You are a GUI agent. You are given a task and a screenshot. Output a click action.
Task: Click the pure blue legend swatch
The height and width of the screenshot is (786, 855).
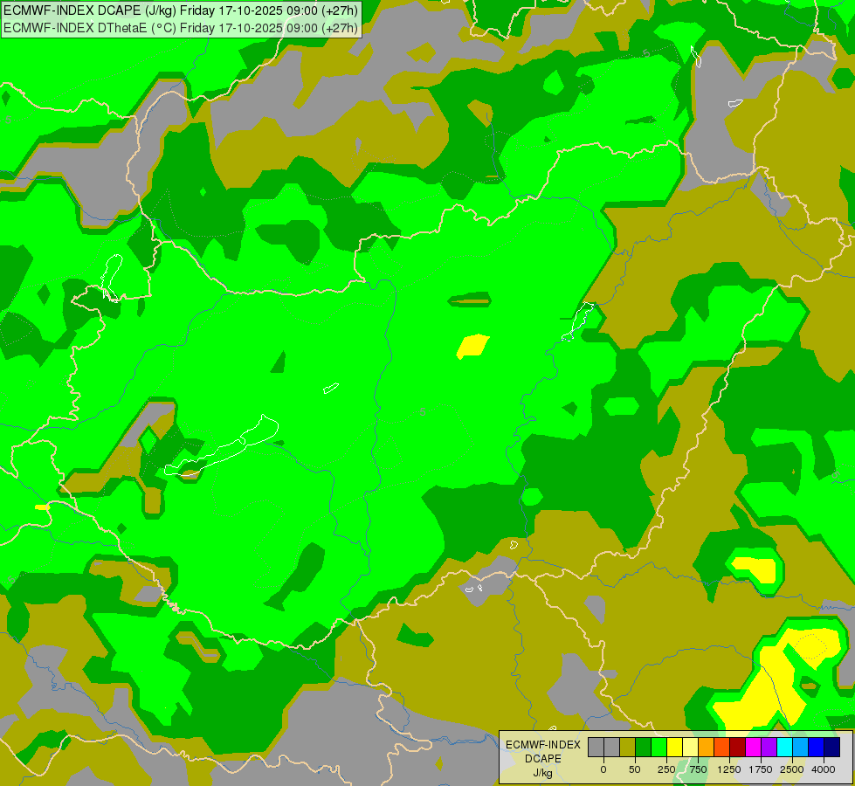[816, 747]
